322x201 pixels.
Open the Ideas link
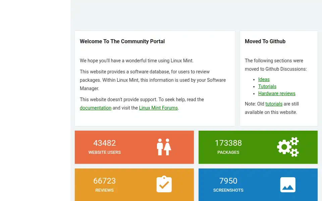264,79
